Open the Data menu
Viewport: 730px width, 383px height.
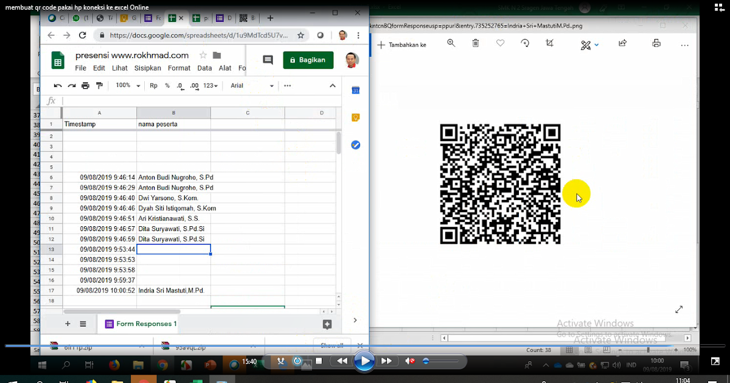point(204,68)
